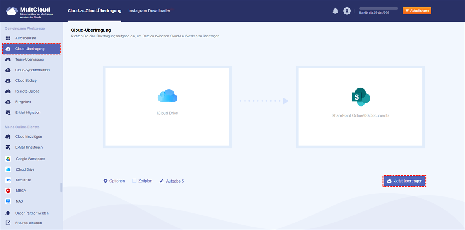
Task: Enable the Zeitplan checkbox
Action: (134, 181)
